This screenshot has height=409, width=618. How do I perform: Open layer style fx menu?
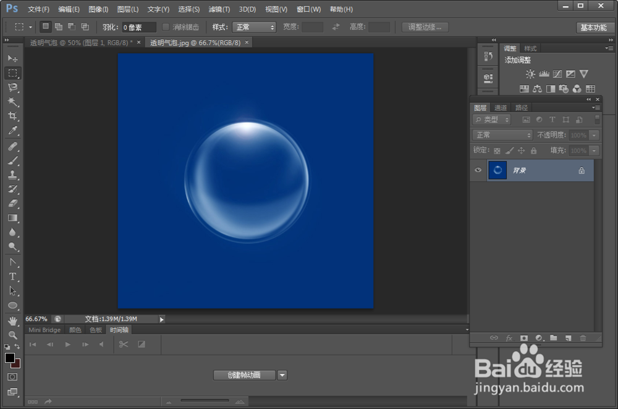pos(509,338)
